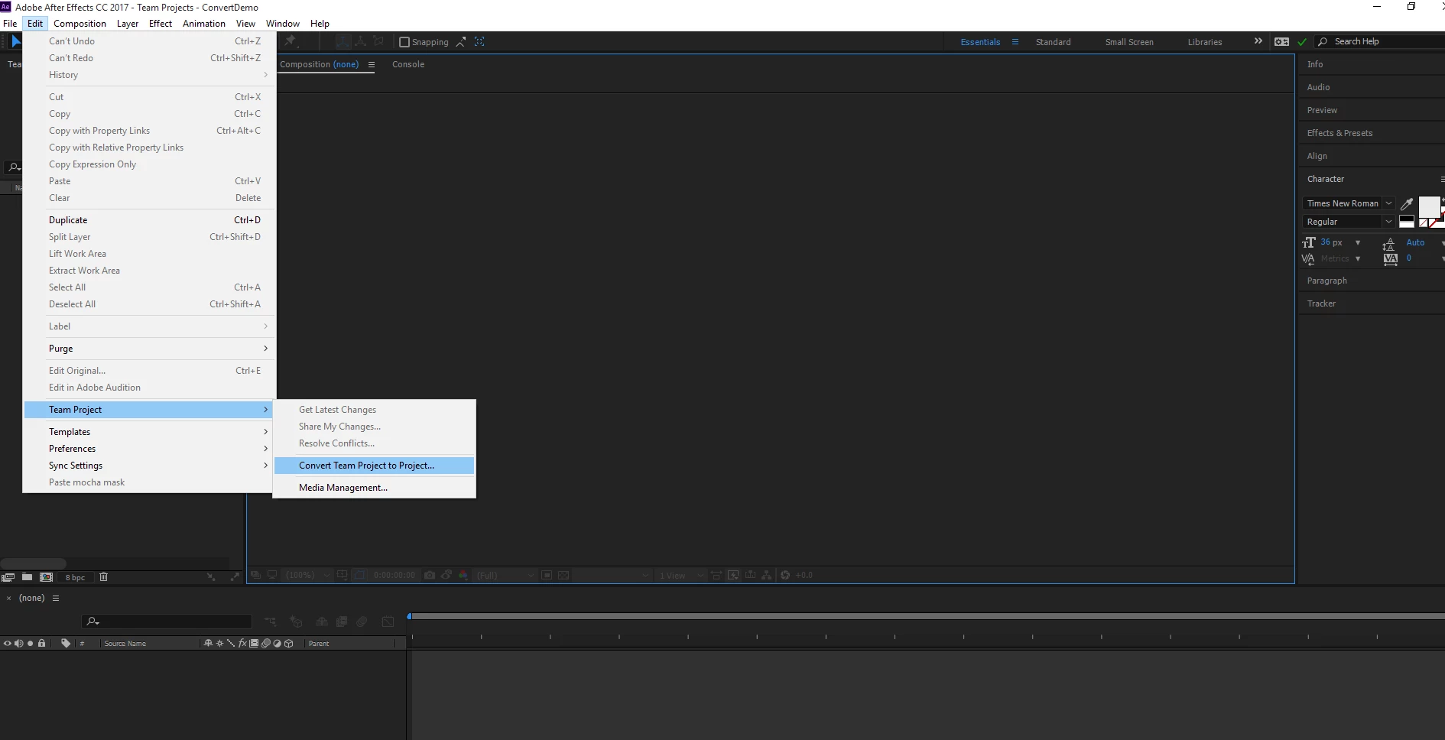Create a new composition from Project panel
This screenshot has width=1445, height=740.
click(46, 577)
